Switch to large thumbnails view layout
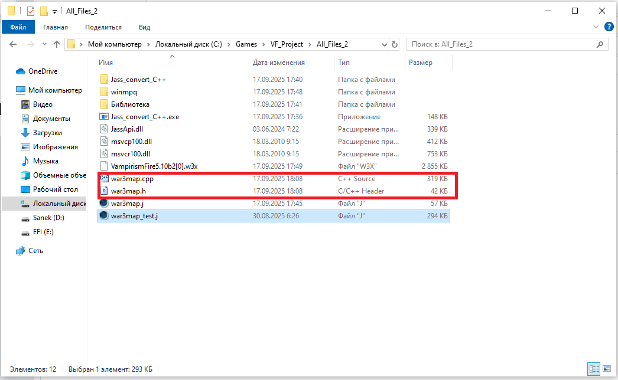Image resolution: width=618 pixels, height=380 pixels. click(x=607, y=369)
